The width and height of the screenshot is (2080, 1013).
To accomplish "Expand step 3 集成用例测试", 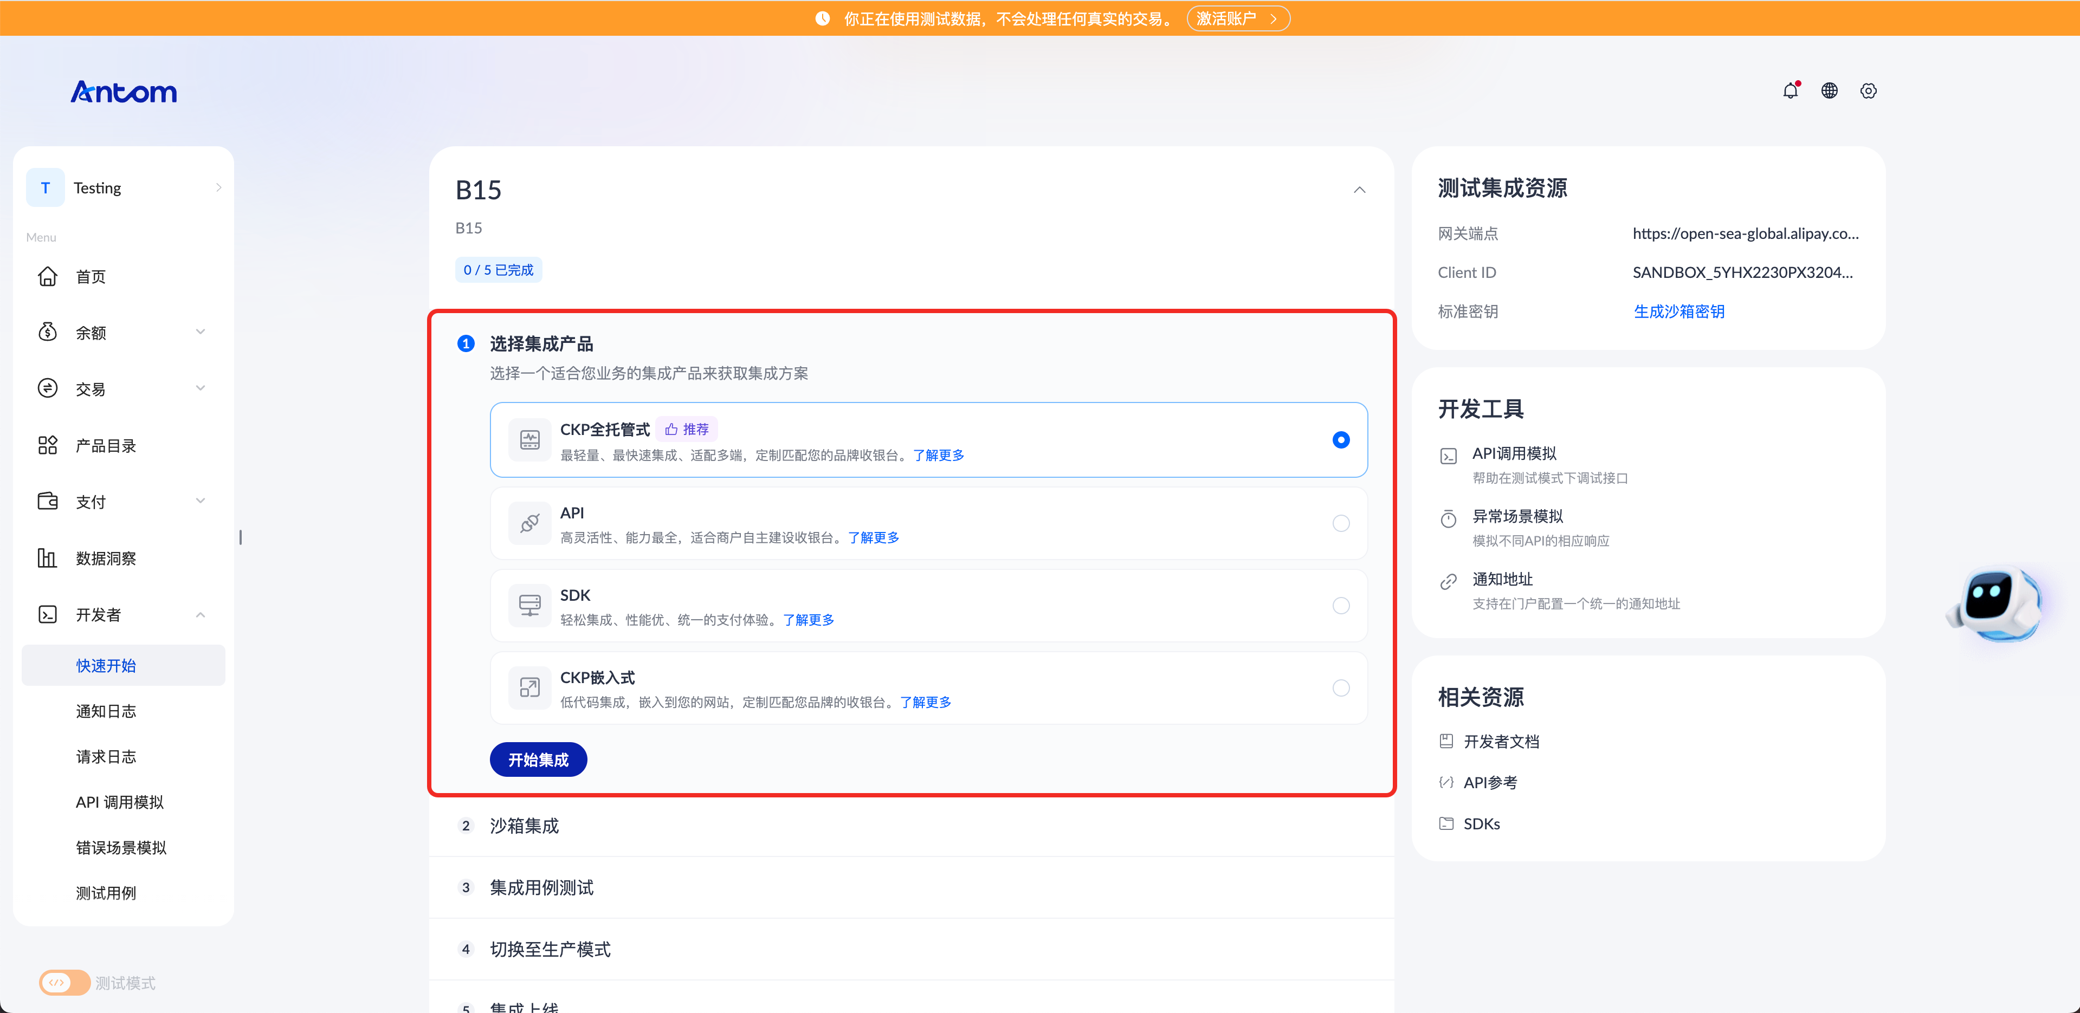I will (911, 887).
